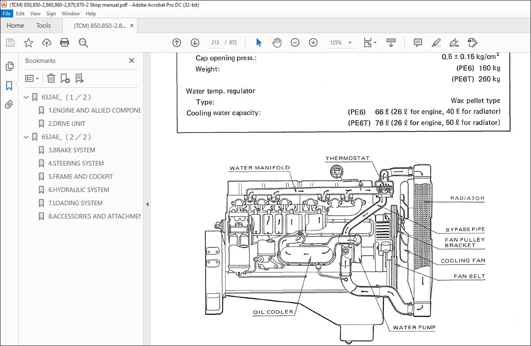Select the 652AE_ (1/2) bookmark
This screenshot has width=531, height=346.
point(66,97)
